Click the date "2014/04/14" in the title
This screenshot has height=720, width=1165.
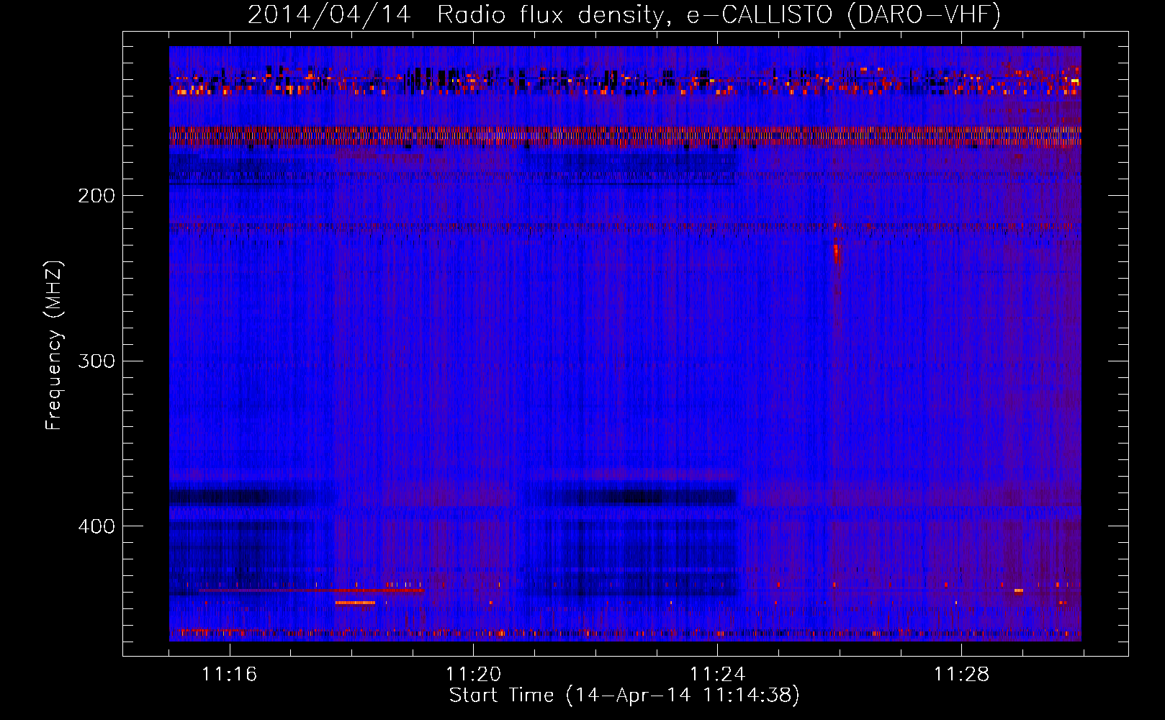tap(329, 14)
